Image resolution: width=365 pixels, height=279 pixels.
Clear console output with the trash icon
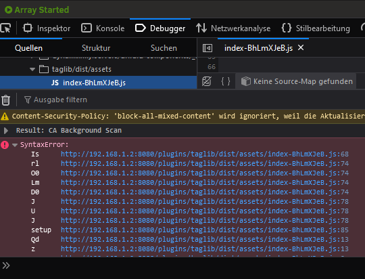point(5,100)
